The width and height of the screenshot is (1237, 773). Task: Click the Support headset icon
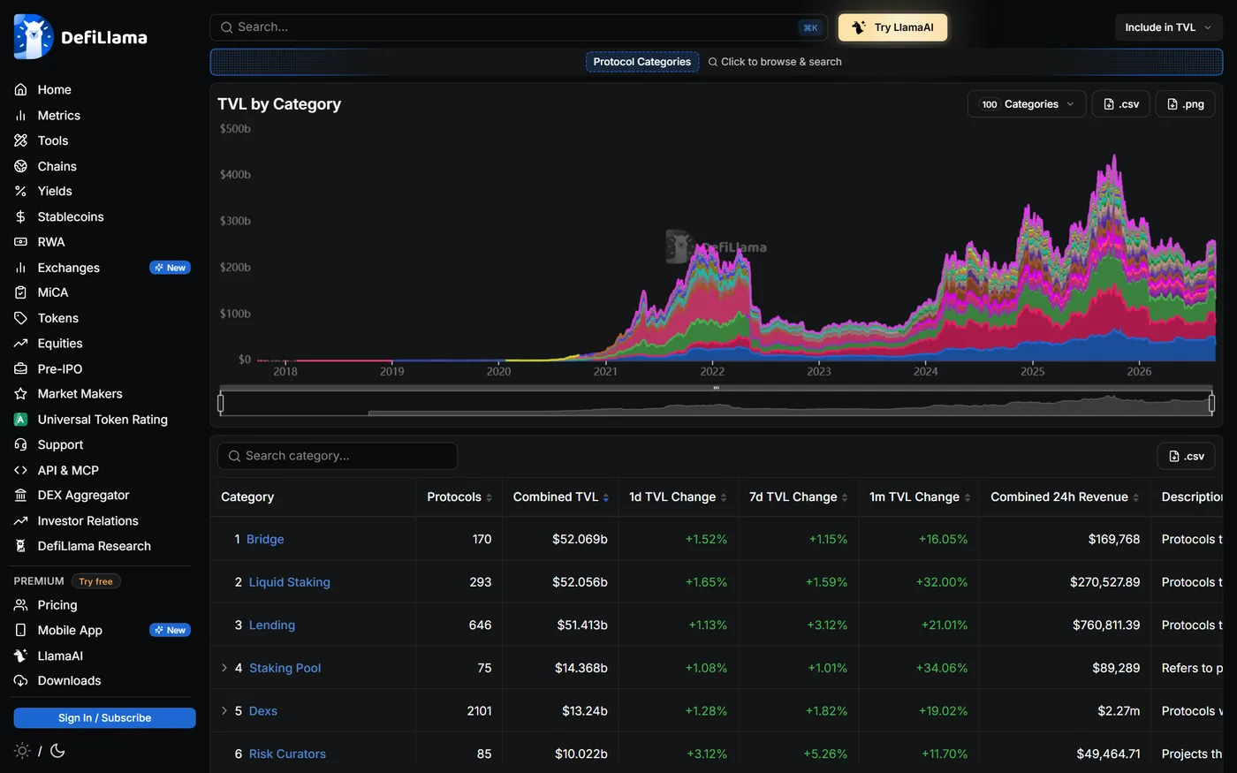20,445
